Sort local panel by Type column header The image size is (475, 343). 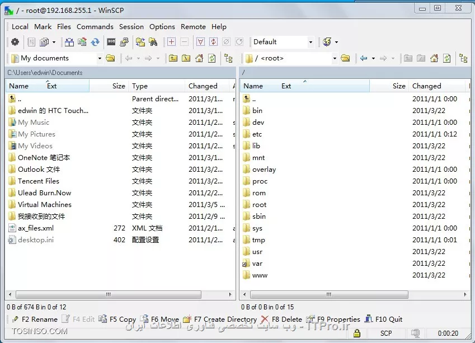(157, 86)
